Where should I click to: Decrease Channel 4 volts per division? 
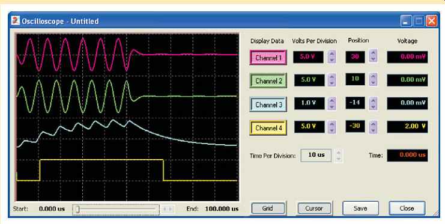(331, 130)
